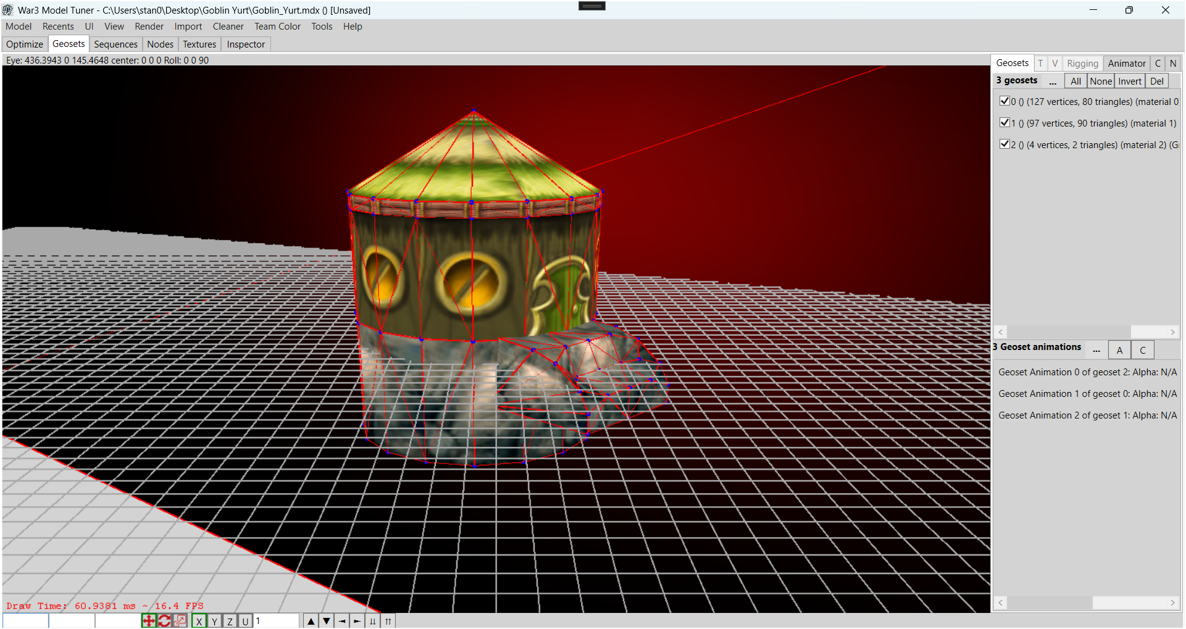Open the V side panel tab

pyautogui.click(x=1055, y=64)
